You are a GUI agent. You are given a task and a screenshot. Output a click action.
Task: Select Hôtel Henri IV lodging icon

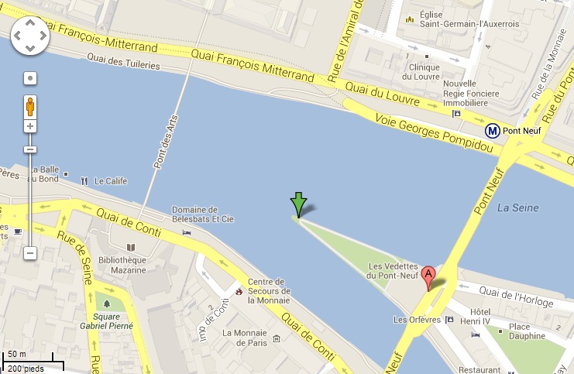(476, 335)
